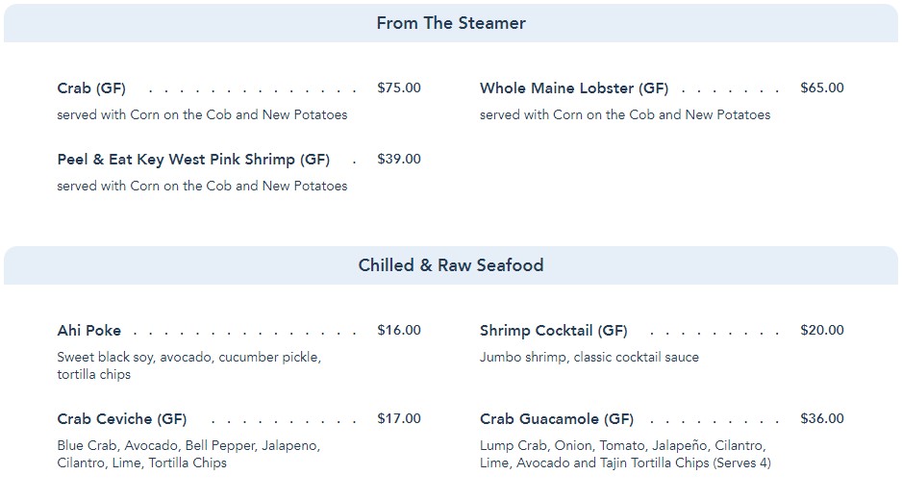
Task: Open Peel & Eat Key West Pink Shrimp
Action: pyautogui.click(x=193, y=160)
